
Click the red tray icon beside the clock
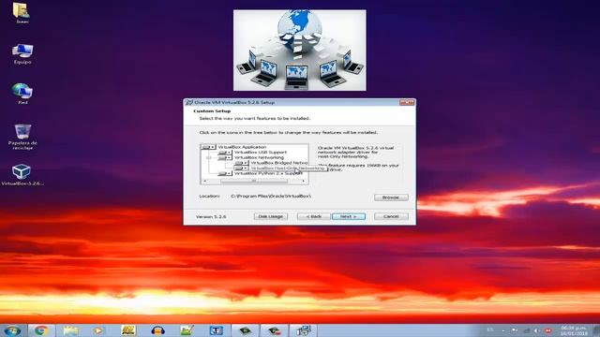548,330
